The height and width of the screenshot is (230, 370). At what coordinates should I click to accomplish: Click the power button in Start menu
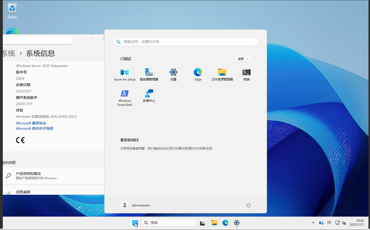pyautogui.click(x=249, y=205)
